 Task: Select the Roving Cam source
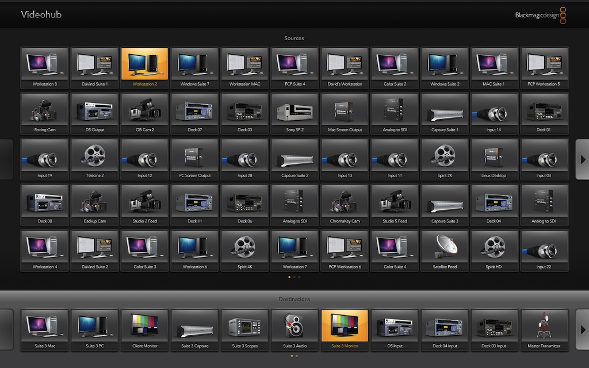tap(44, 113)
